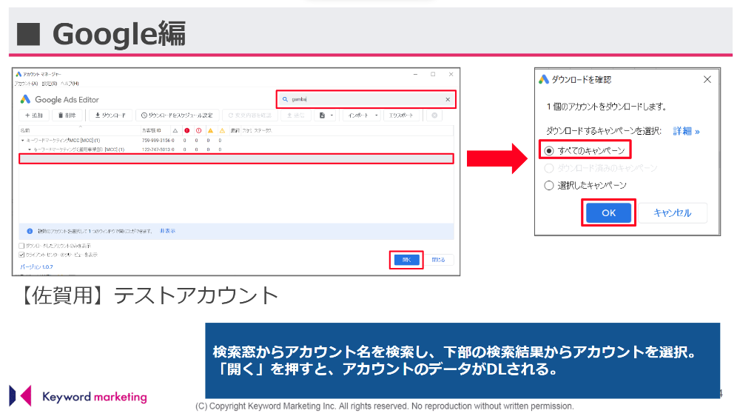This screenshot has width=740, height=416.
Task: Click the greyed 送信 upload button
Action: (x=295, y=115)
